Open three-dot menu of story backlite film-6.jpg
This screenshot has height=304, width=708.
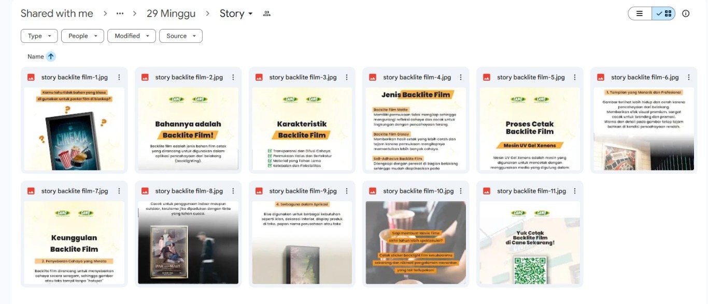689,77
